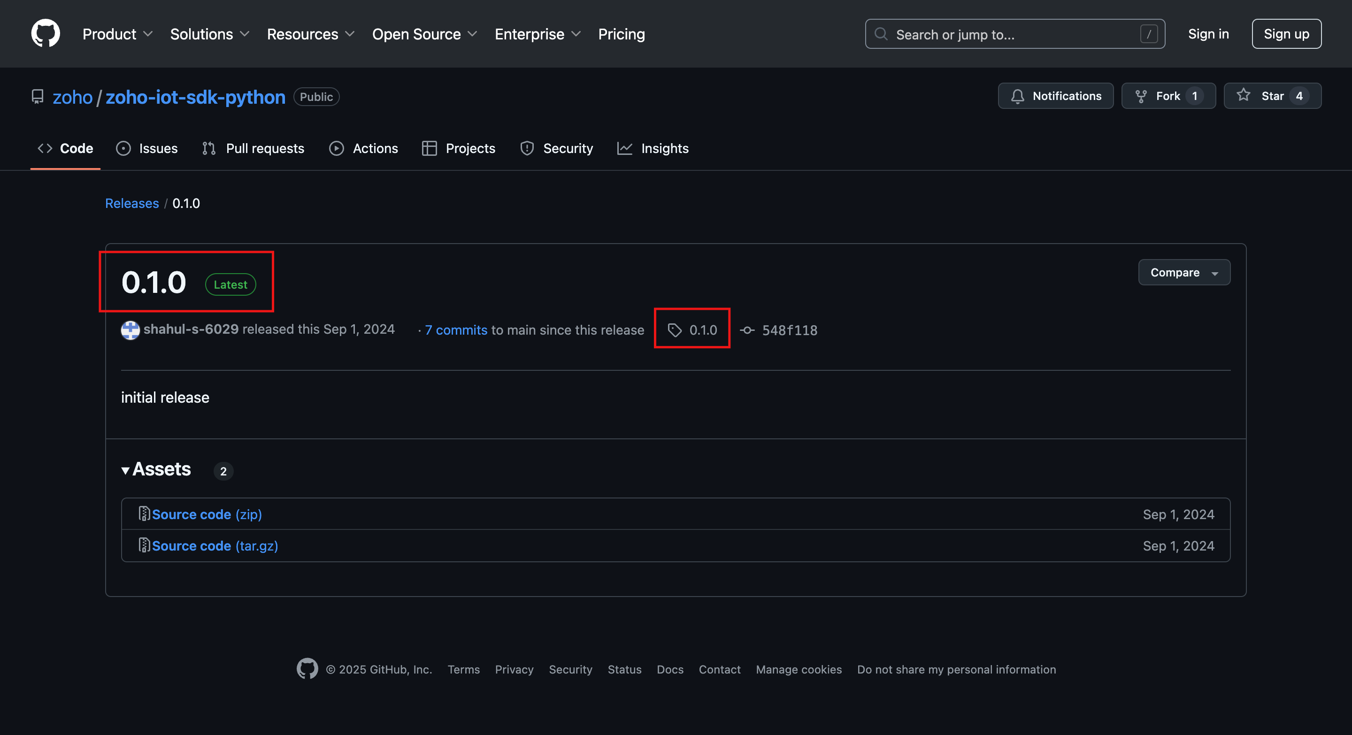Expand the Open Source menu

tap(424, 34)
